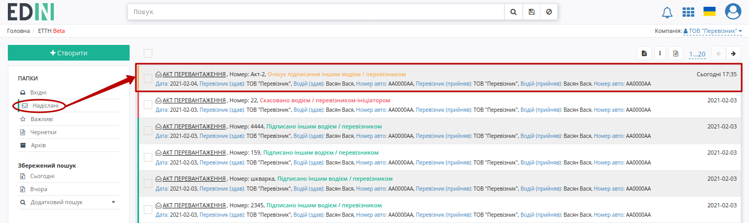Check the box for document number 22
Image resolution: width=749 pixels, height=223 pixels.
coord(148,104)
